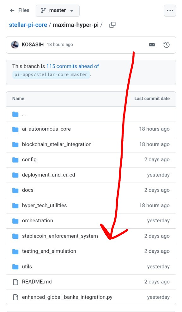This screenshot has height=312, width=182.
Task: Click the utils row's yesterday date
Action: 158,267
